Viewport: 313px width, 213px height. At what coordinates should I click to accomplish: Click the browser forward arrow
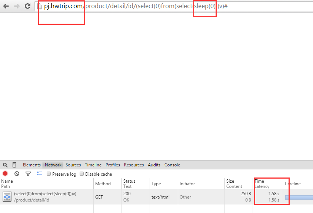coord(17,6)
